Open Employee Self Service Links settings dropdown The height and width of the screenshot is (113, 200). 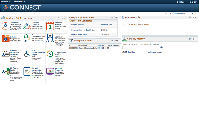(63, 18)
